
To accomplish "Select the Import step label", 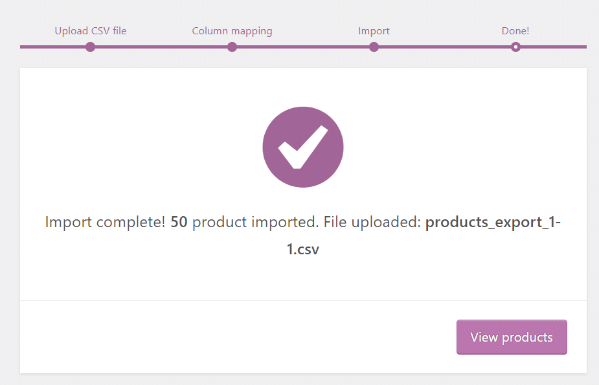I will tap(374, 30).
